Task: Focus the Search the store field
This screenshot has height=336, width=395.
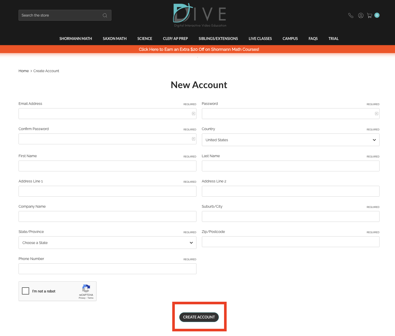Action: point(65,15)
